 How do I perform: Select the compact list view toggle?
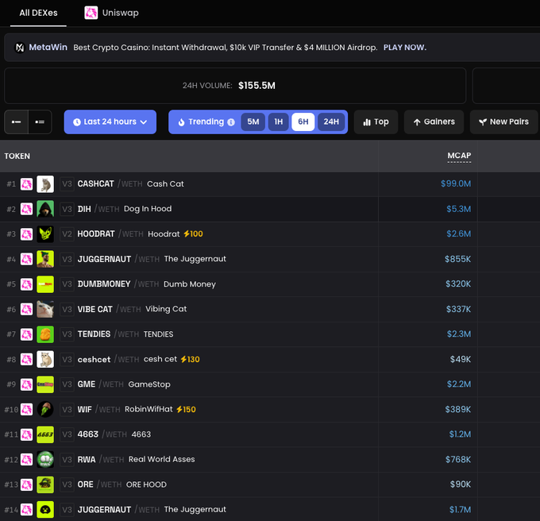click(16, 122)
